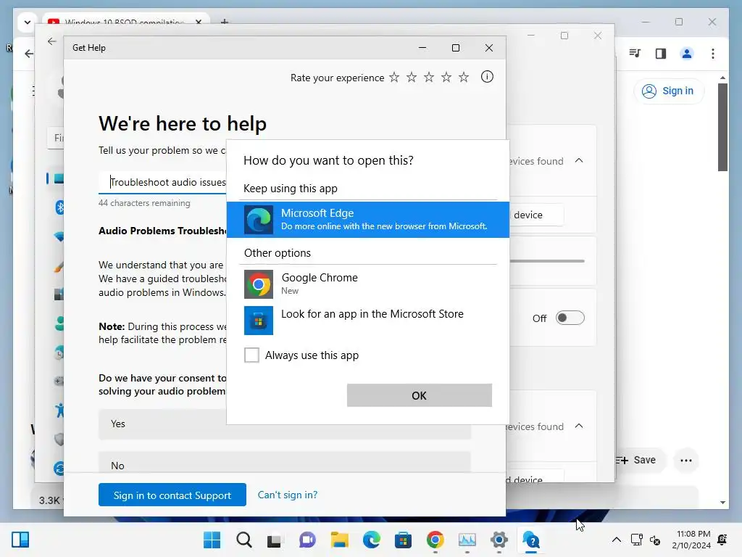
Task: Click the Troubleshoot audio issues search field
Action: click(163, 182)
